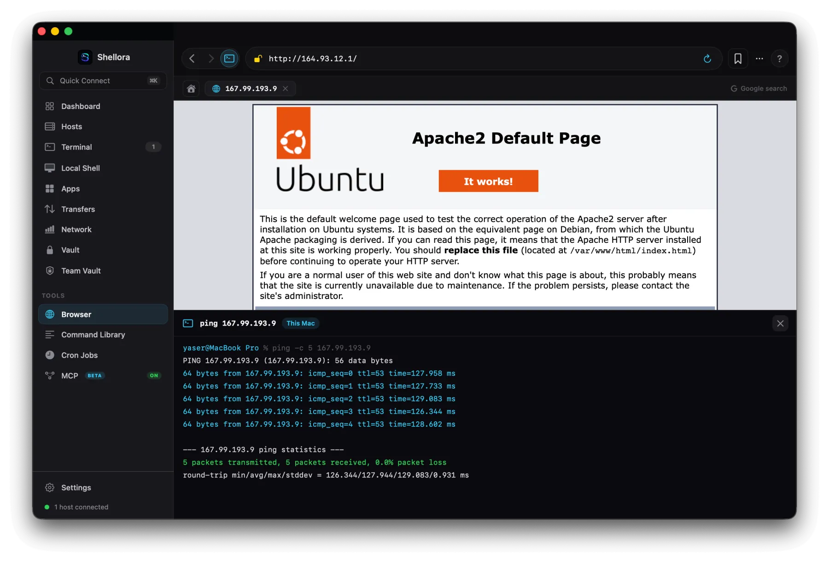Open Hosts in sidebar
The height and width of the screenshot is (562, 829).
[103, 126]
